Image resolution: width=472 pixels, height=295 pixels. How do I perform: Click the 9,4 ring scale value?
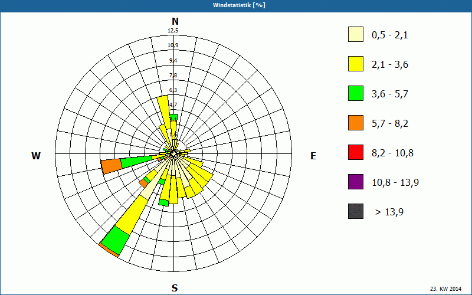tap(173, 61)
